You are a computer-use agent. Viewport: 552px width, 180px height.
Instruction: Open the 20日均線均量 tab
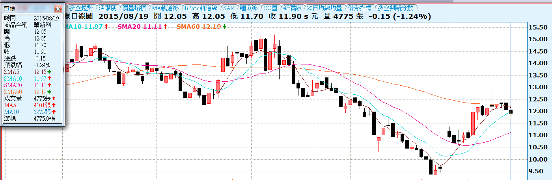coord(324,8)
